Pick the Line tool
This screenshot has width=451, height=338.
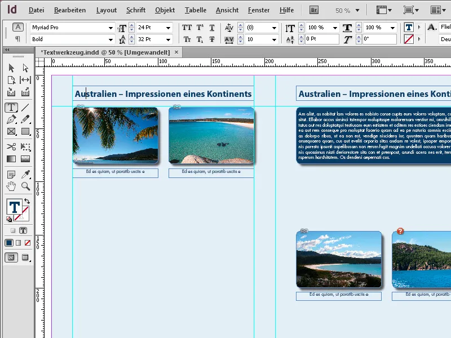(x=25, y=108)
